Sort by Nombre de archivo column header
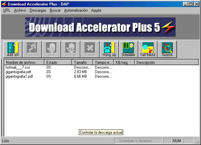201x145 pixels. coord(24,63)
